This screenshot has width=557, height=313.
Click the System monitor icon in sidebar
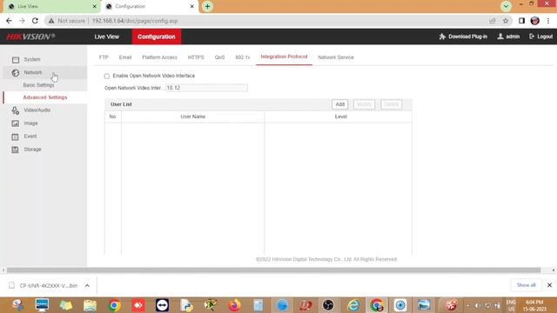pyautogui.click(x=16, y=60)
